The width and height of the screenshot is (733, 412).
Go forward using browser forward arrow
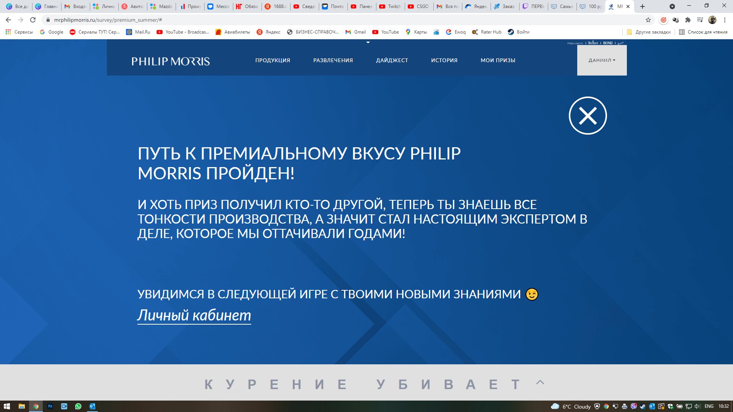click(x=21, y=20)
